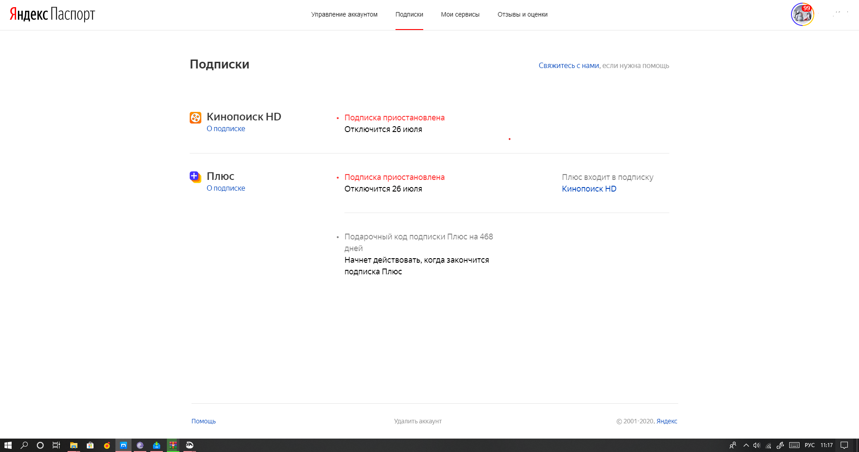The height and width of the screenshot is (452, 859).
Task: Open the Maxthon downloads taskbar icon
Action: pyautogui.click(x=157, y=445)
